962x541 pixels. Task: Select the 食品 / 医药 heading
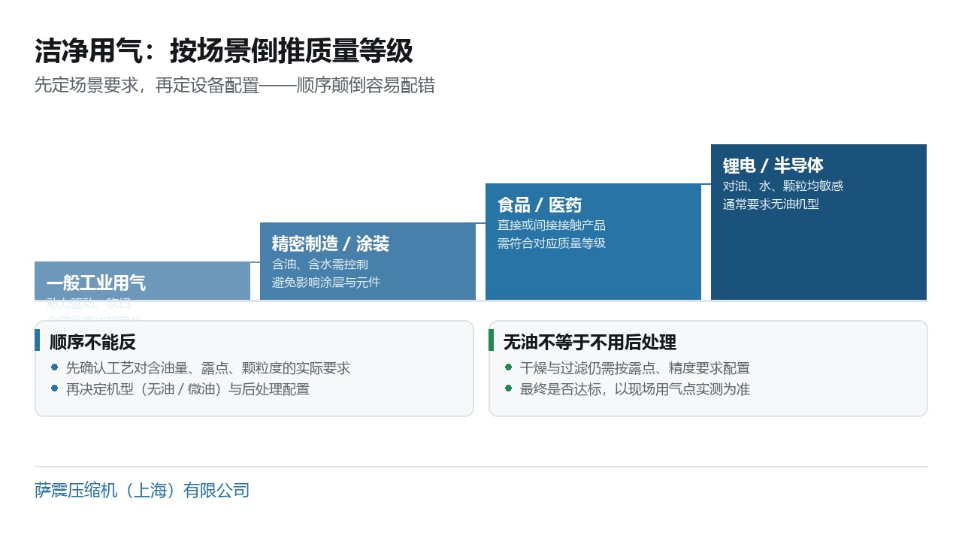pos(539,205)
